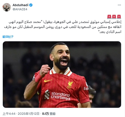Open the Liverpool player photo
Image resolution: width=125 pixels, height=117 pixels.
click(x=62, y=75)
